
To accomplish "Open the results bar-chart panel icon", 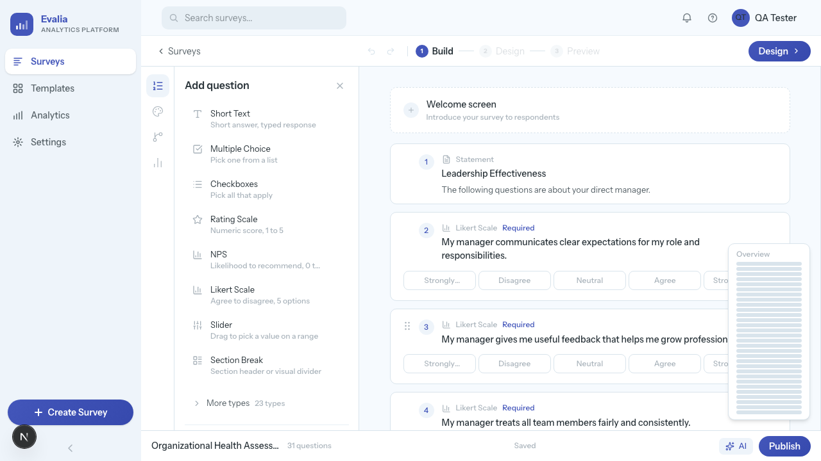I will [158, 163].
